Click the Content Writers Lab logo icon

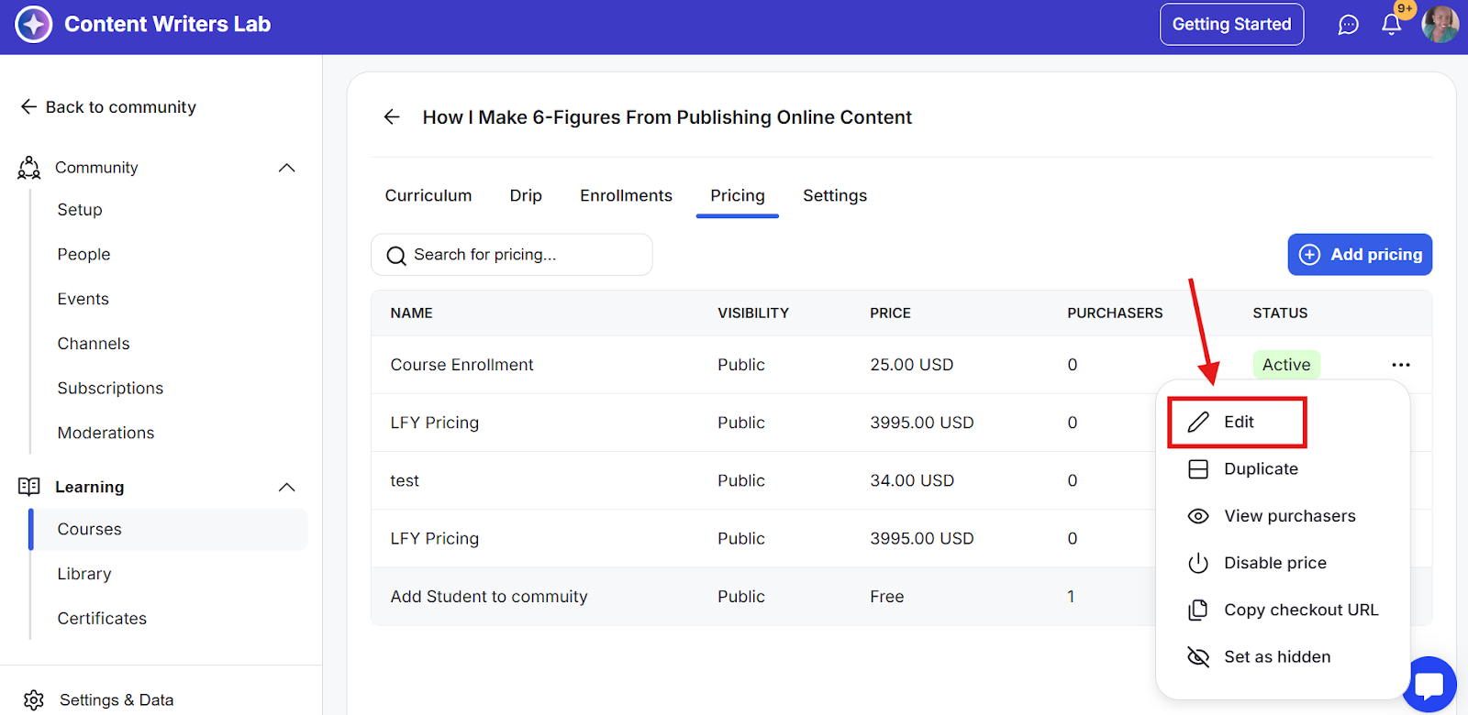[34, 25]
